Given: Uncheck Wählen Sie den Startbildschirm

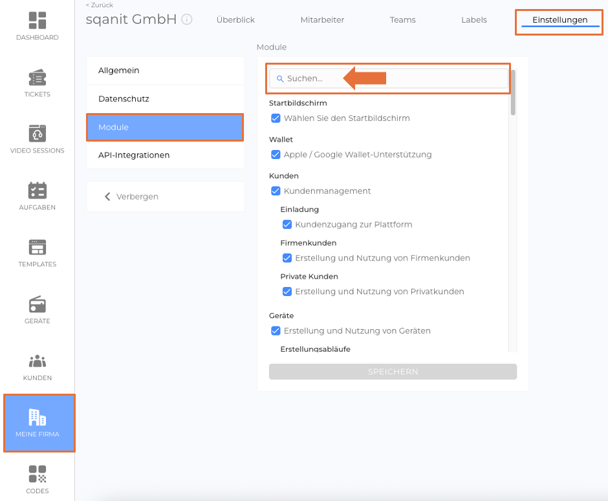Looking at the screenshot, I should (276, 118).
